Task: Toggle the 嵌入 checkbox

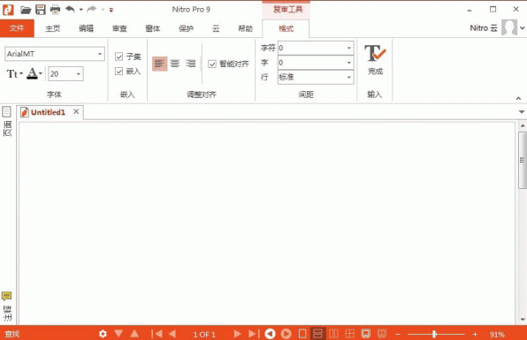Action: (119, 72)
